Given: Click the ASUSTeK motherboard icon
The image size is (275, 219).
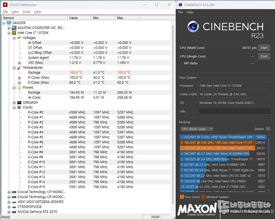Looking at the screenshot, I should pos(14,28).
